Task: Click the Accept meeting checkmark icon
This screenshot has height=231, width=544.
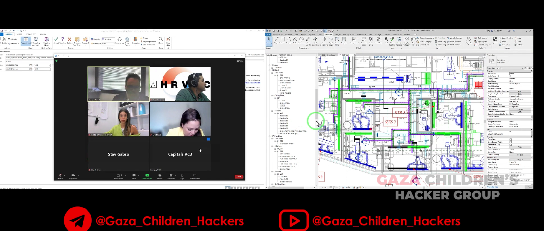Action: [56, 39]
